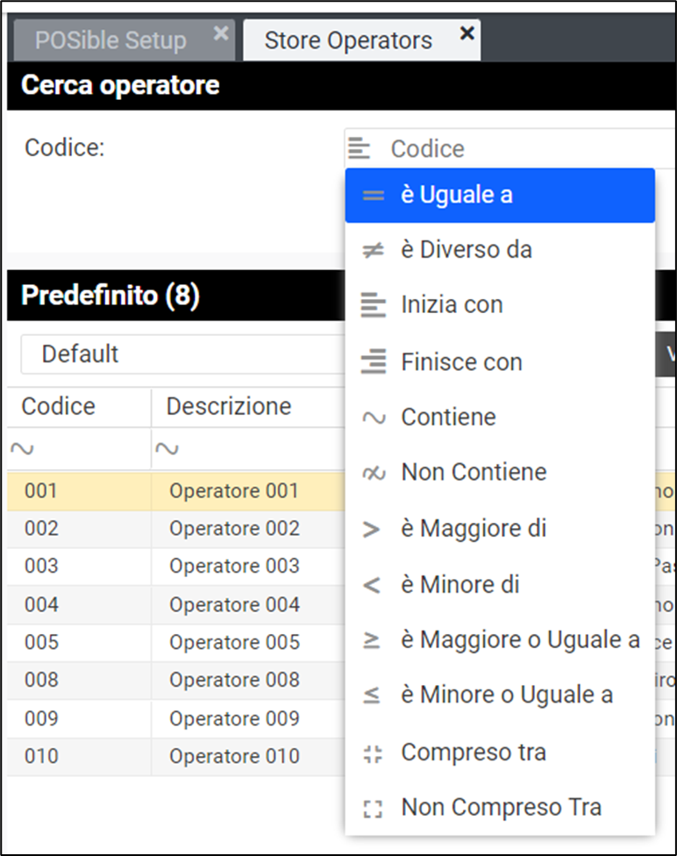Click the equals sign icon for è Uguale a

pyautogui.click(x=374, y=196)
